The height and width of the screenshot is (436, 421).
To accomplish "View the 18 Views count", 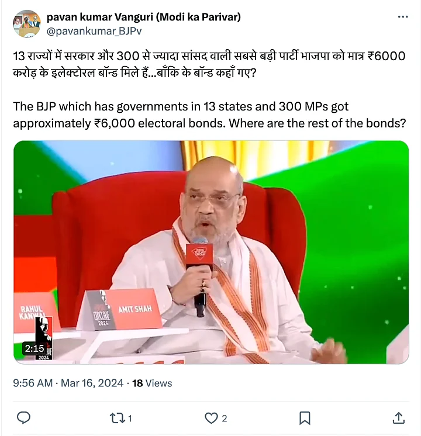I will tap(152, 383).
